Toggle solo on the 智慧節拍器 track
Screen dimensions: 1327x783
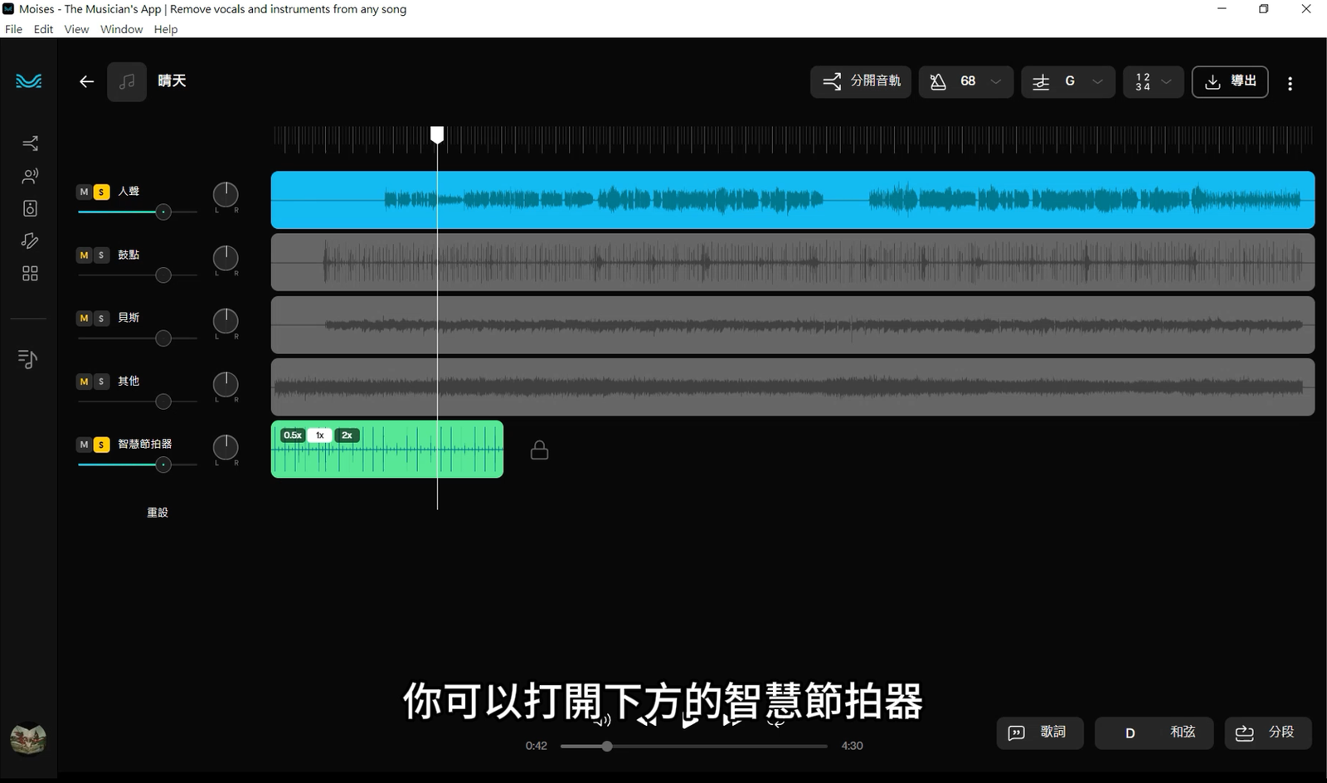tap(101, 445)
